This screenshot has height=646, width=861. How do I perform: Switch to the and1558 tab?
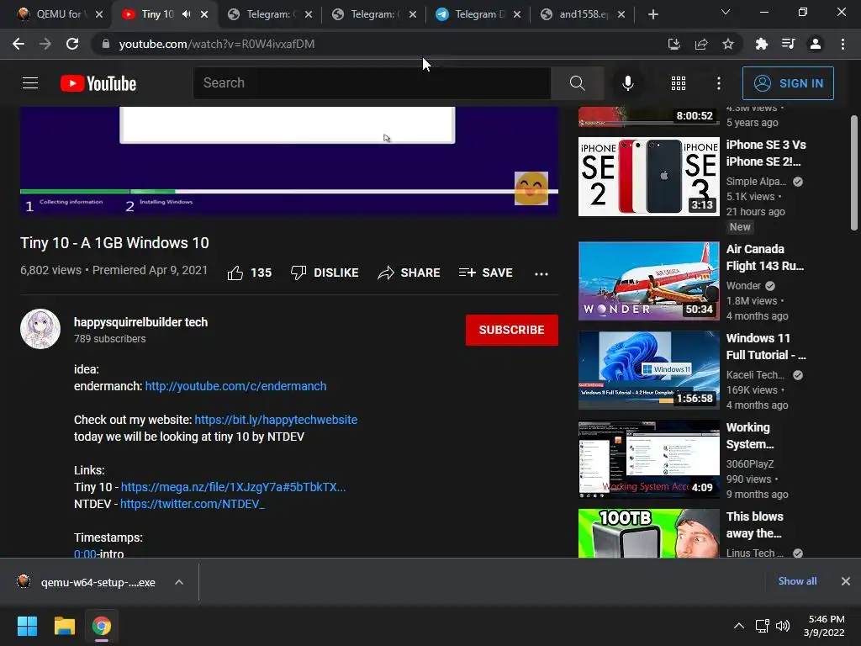click(582, 14)
